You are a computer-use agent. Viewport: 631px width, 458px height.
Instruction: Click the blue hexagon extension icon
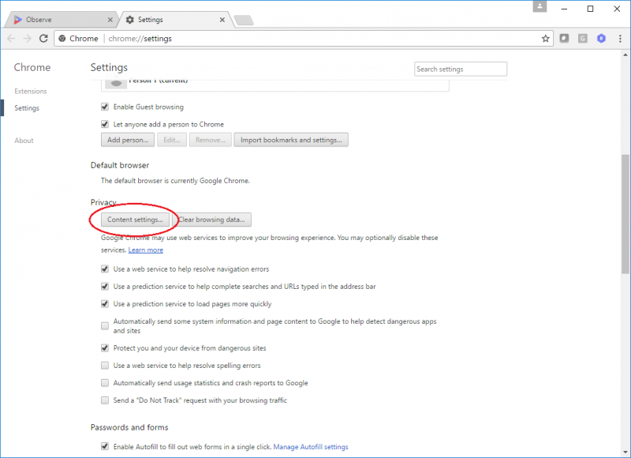pos(601,39)
